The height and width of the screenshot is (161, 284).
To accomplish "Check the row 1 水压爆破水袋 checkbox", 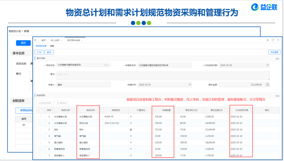I will tap(41, 117).
